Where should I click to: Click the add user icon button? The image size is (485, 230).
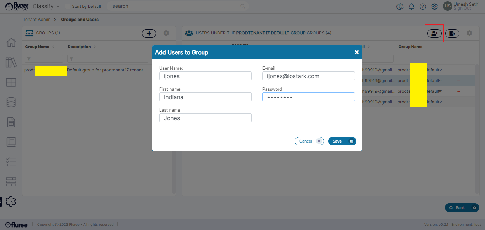pos(434,33)
